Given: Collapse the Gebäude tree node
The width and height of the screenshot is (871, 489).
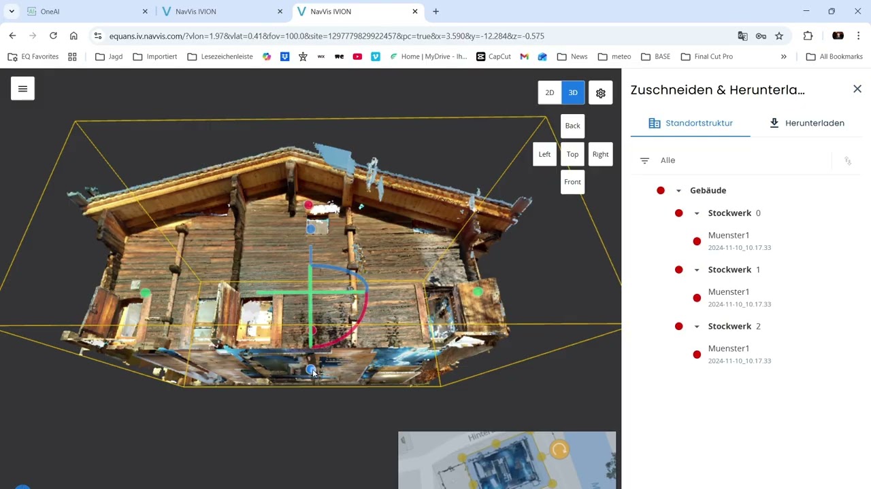Looking at the screenshot, I should click(x=678, y=191).
